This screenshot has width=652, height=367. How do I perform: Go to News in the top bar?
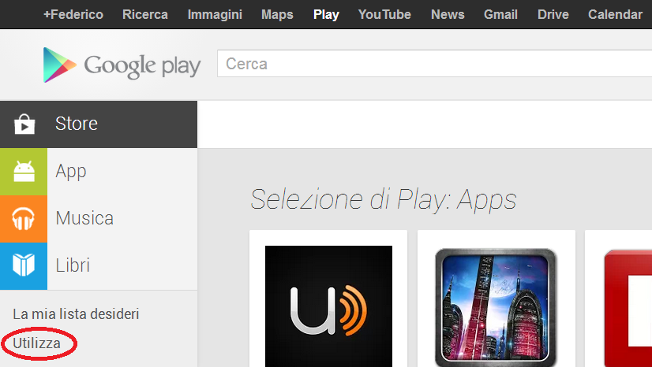tap(448, 14)
